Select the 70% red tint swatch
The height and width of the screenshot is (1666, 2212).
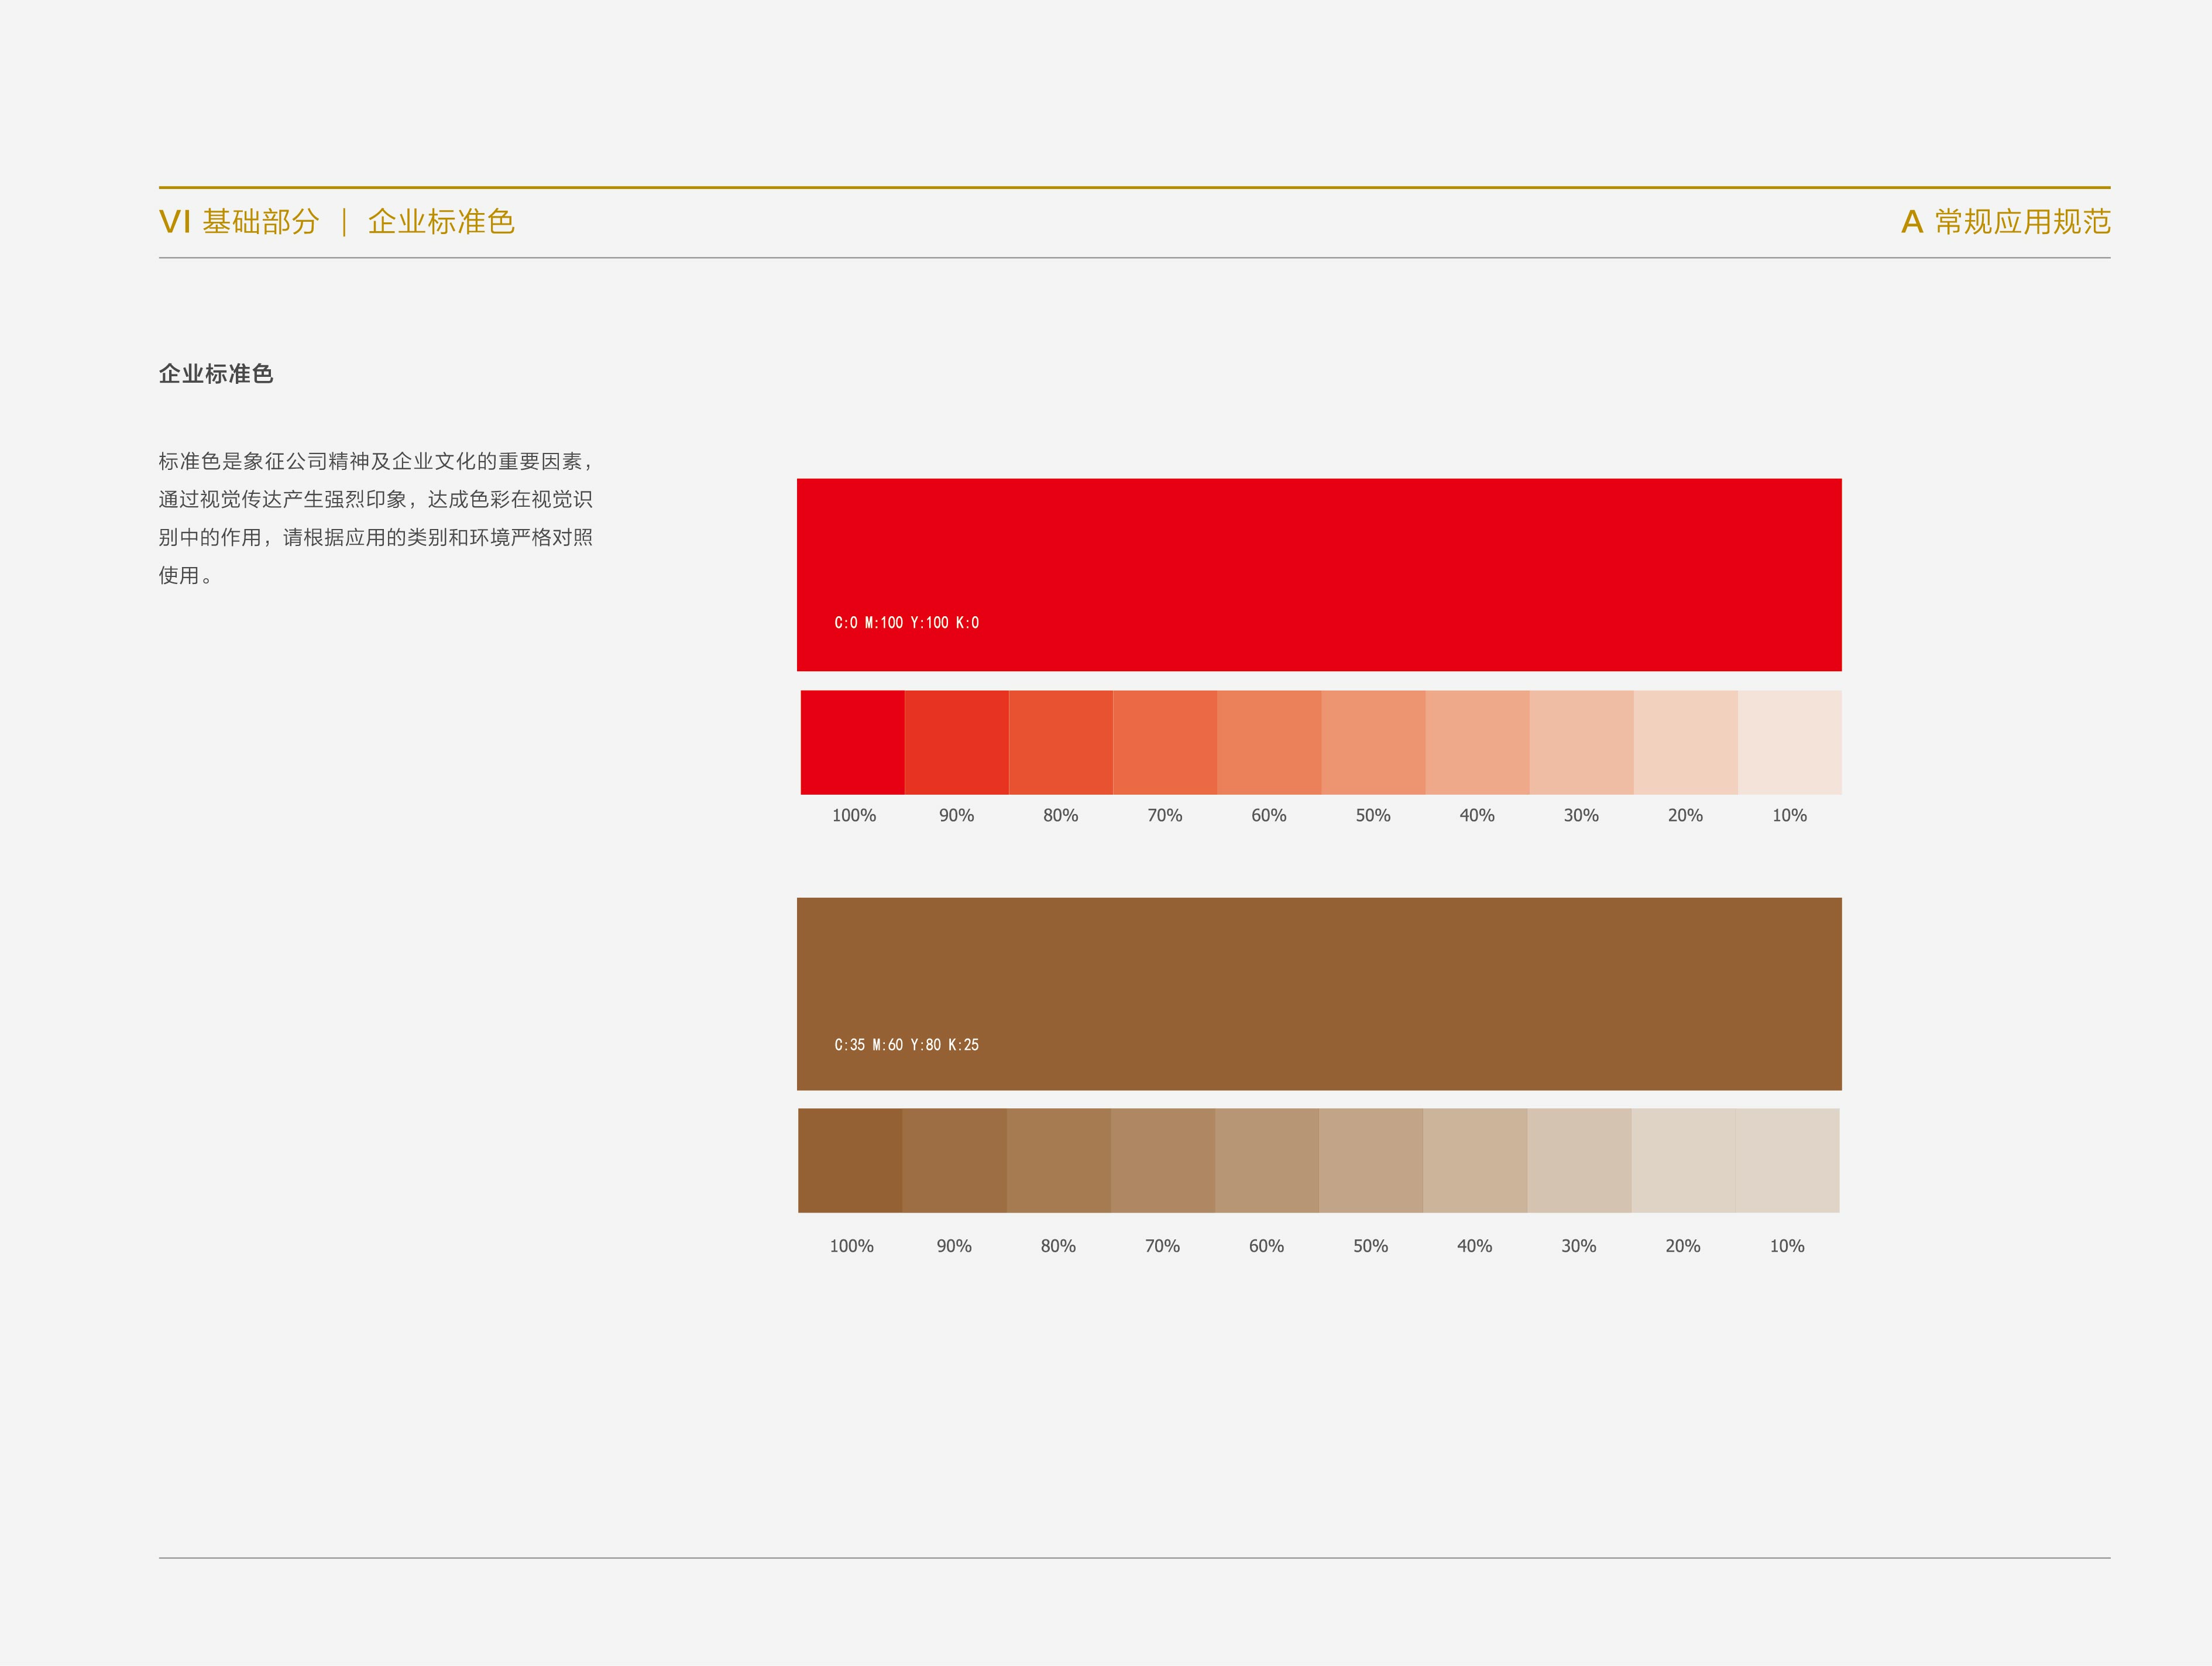pyautogui.click(x=1164, y=742)
